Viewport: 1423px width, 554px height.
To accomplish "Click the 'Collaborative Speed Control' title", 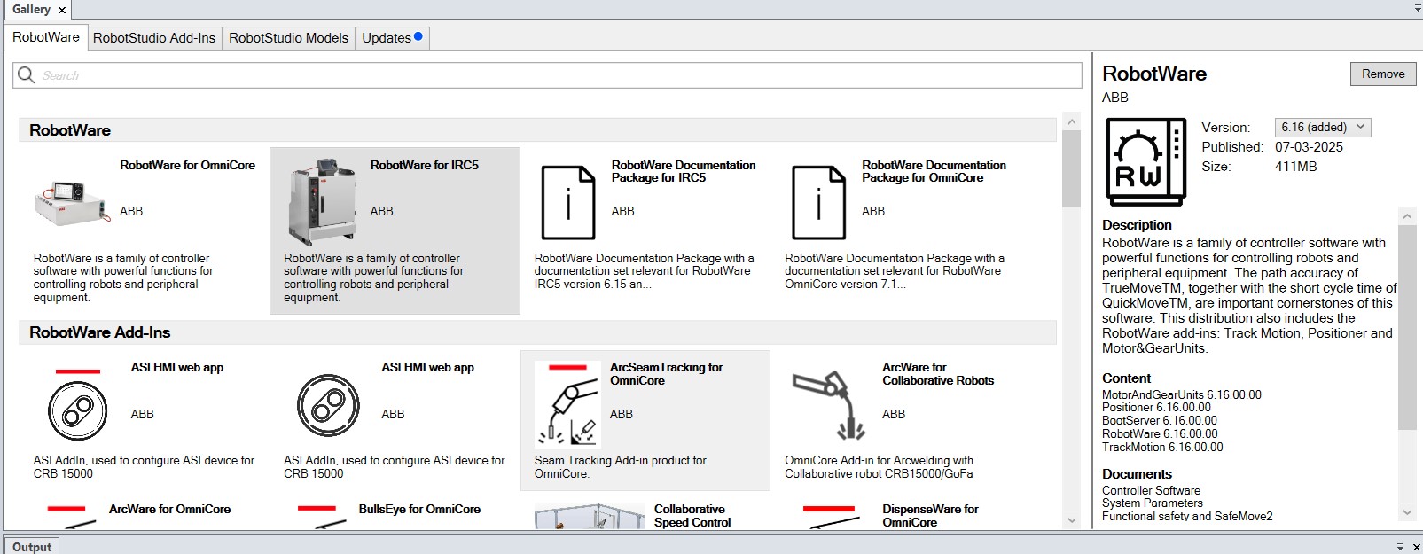I will [x=692, y=515].
